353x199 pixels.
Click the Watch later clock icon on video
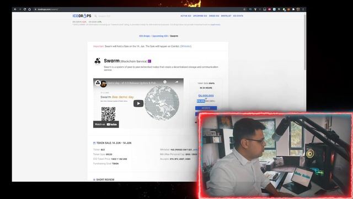tap(165, 82)
